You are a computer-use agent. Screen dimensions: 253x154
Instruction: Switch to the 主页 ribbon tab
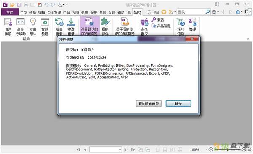tap(24, 12)
